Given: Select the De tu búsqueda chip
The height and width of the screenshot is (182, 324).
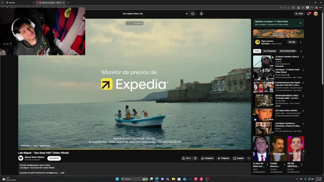Looking at the screenshot, I should coord(270,51).
